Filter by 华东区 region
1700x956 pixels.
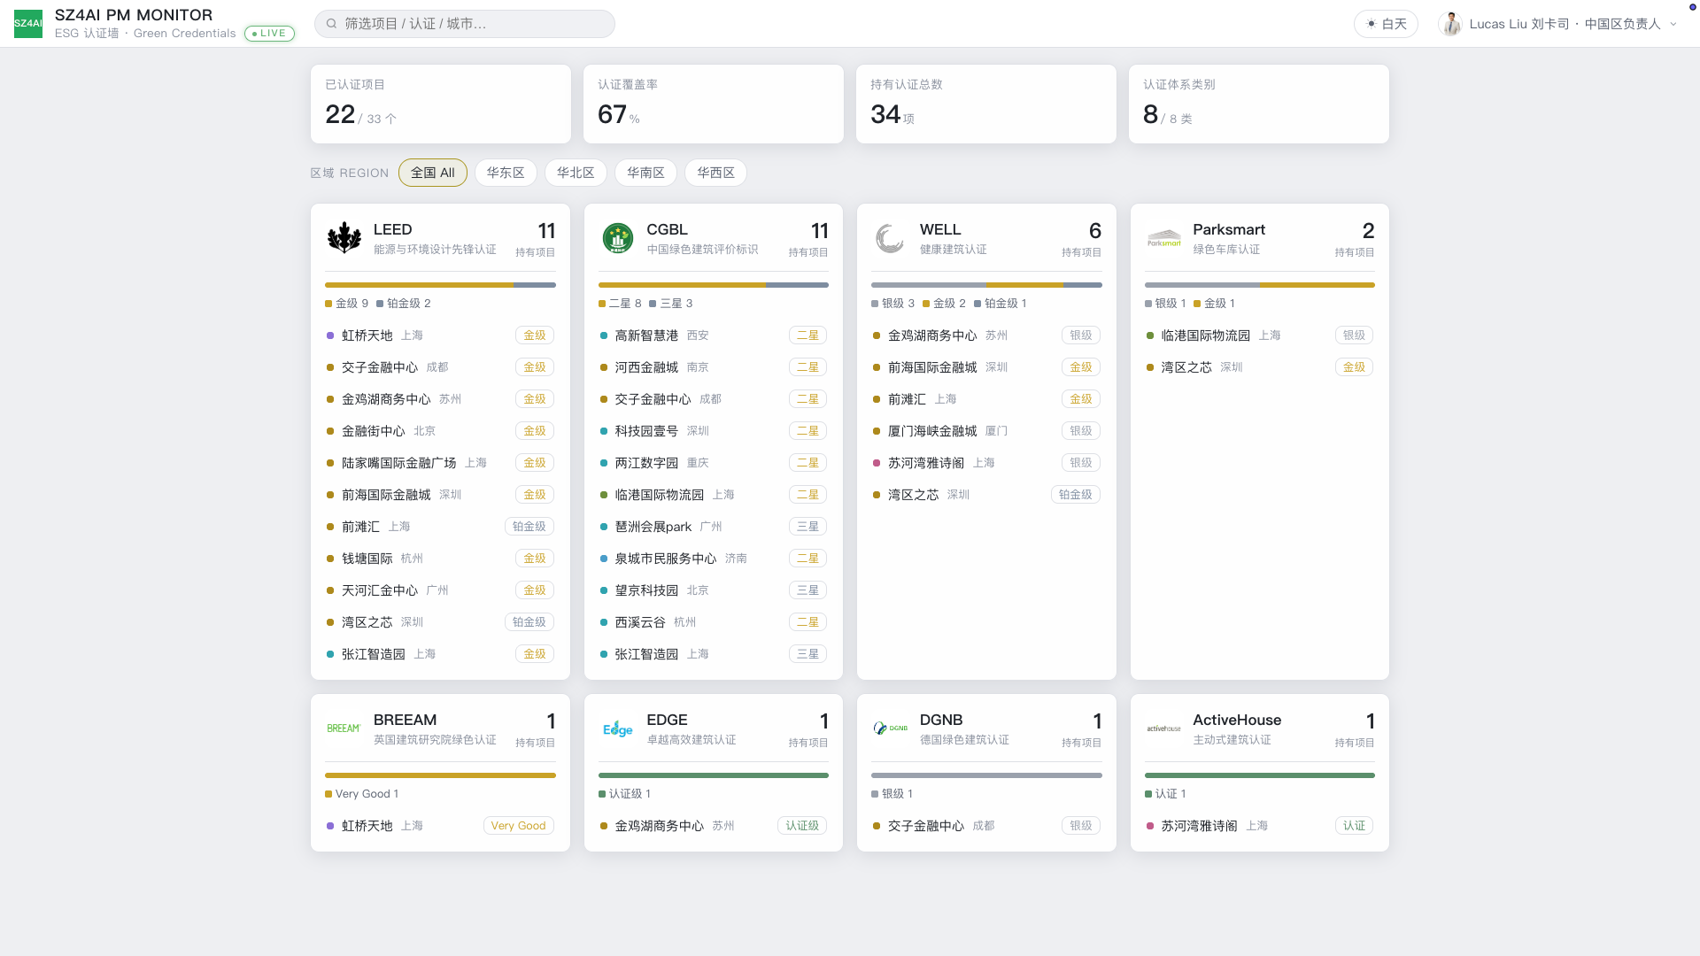506,173
